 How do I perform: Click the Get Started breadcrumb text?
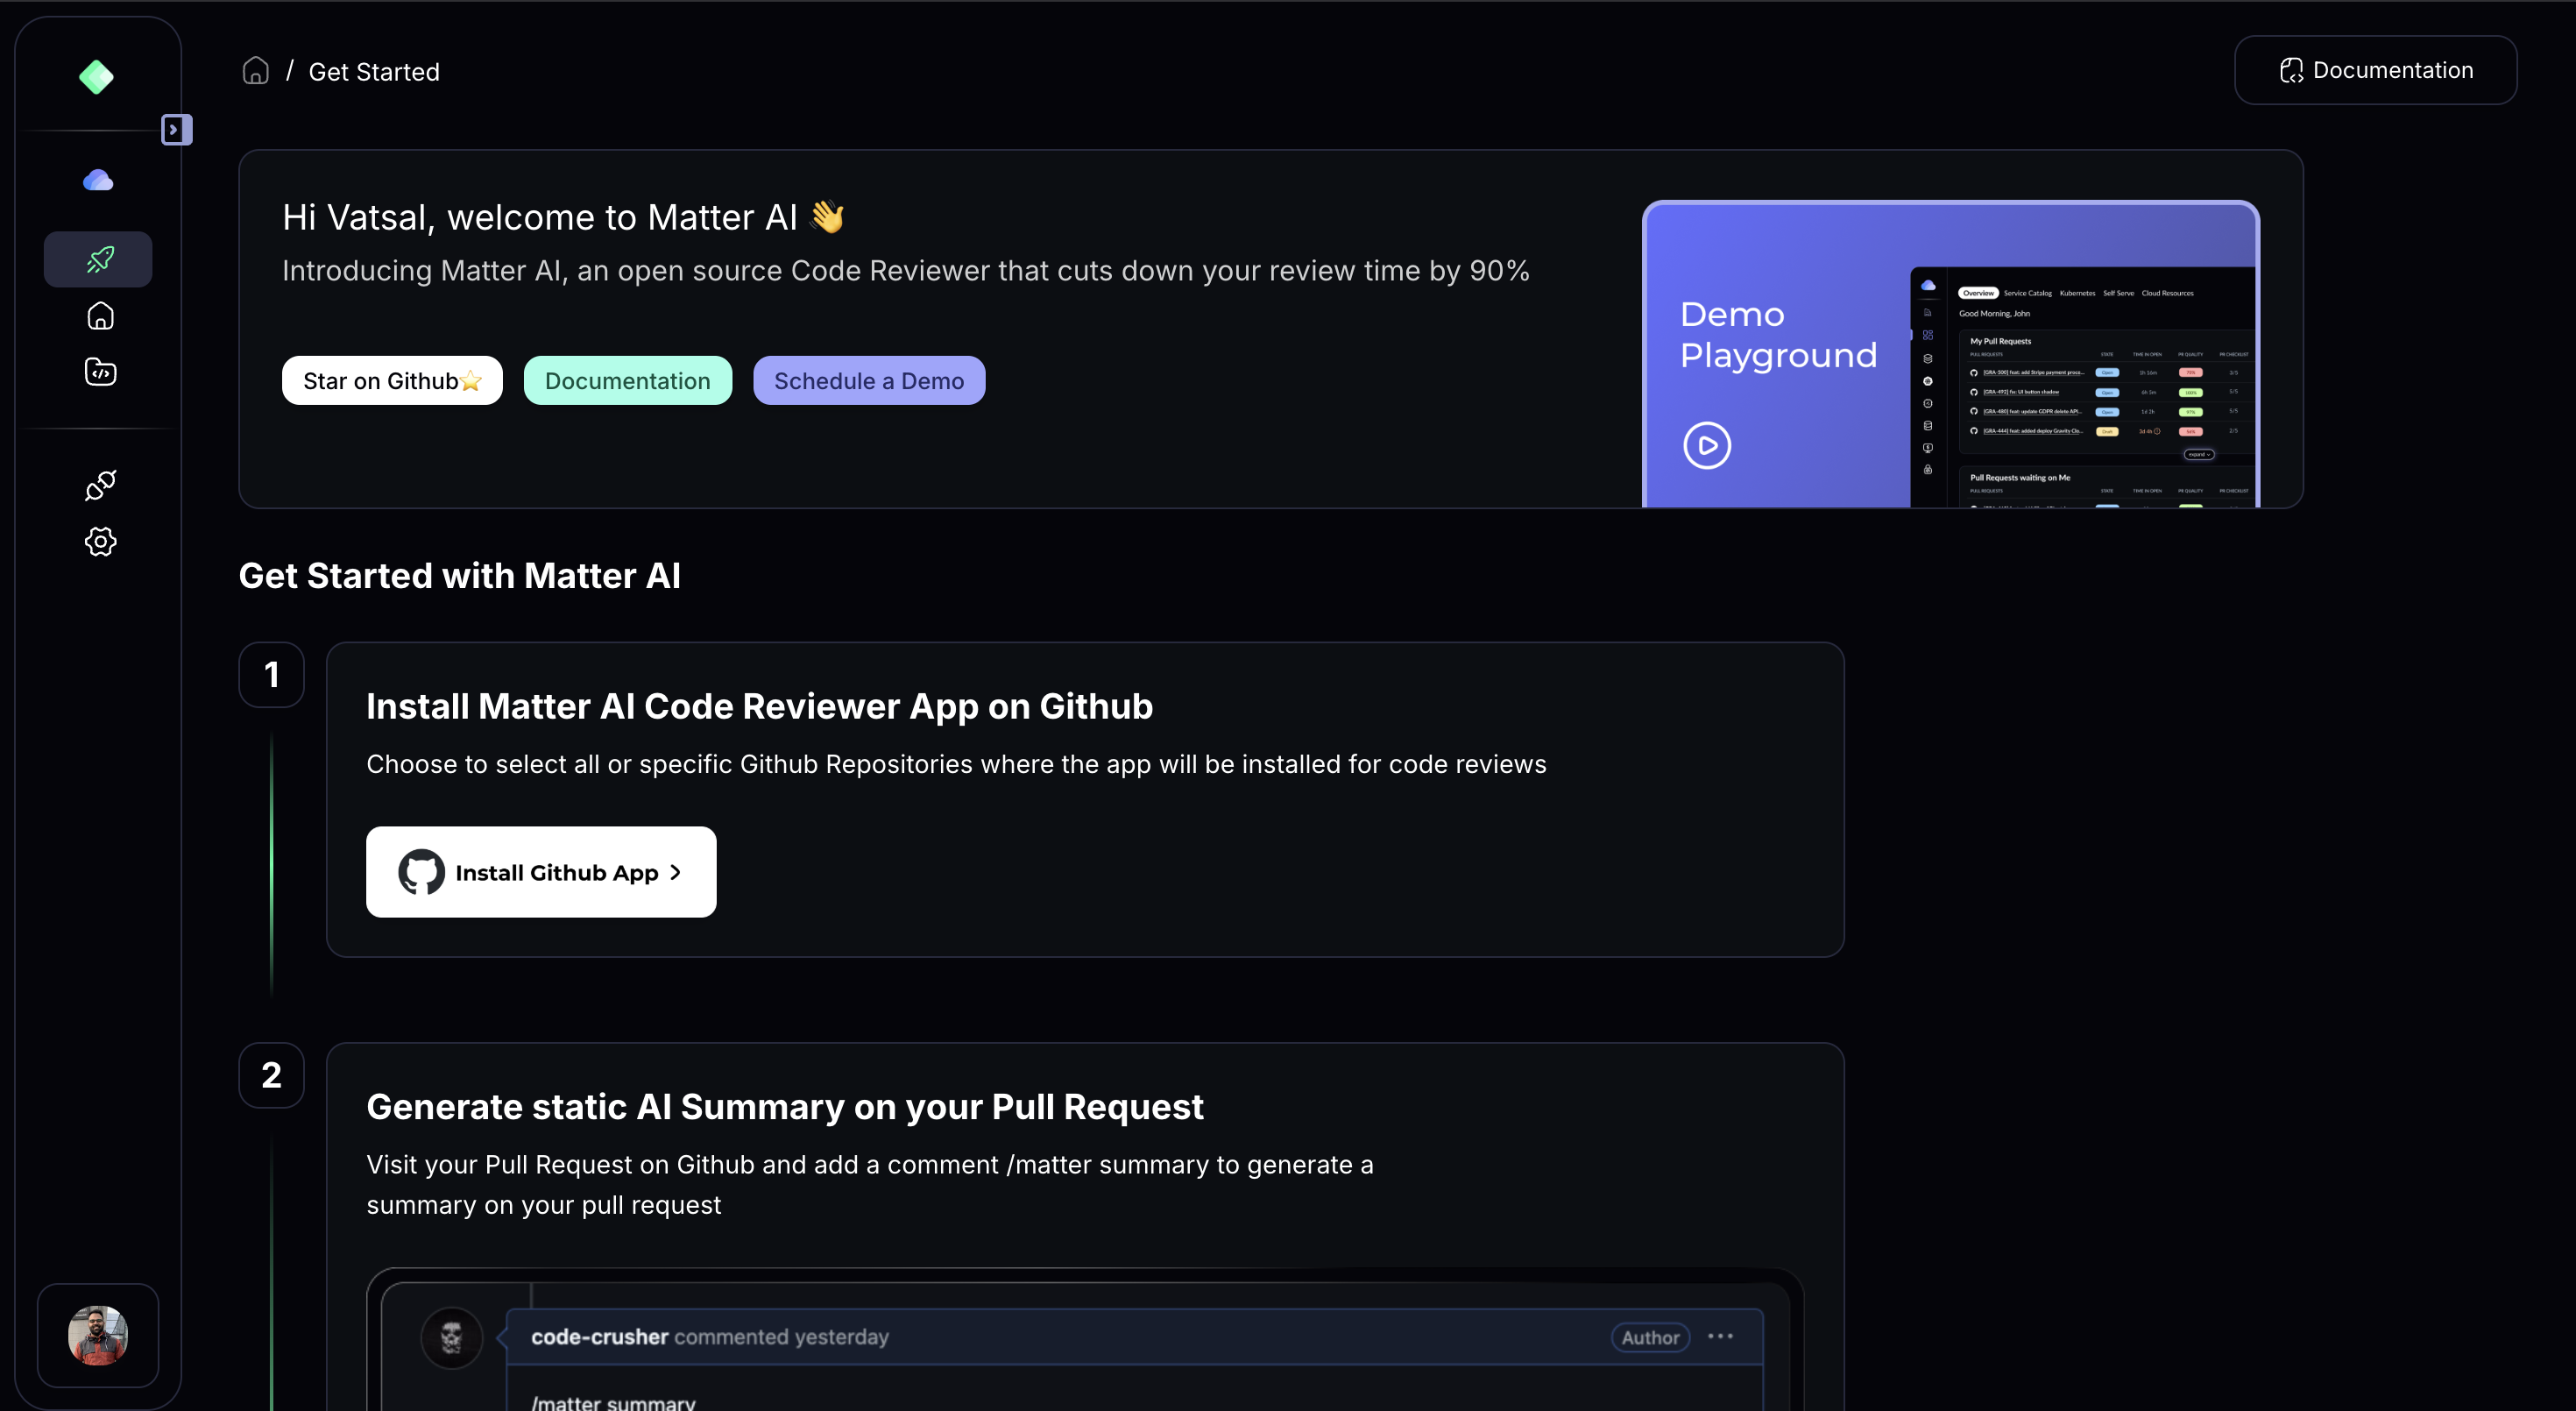(374, 72)
